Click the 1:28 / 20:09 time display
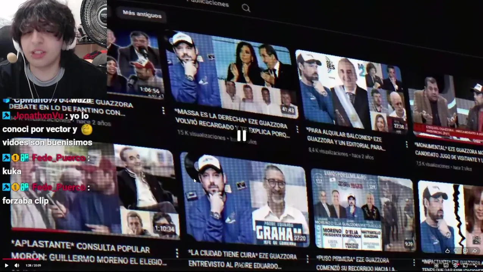Viewport: 483px width, 272px height. click(33, 266)
